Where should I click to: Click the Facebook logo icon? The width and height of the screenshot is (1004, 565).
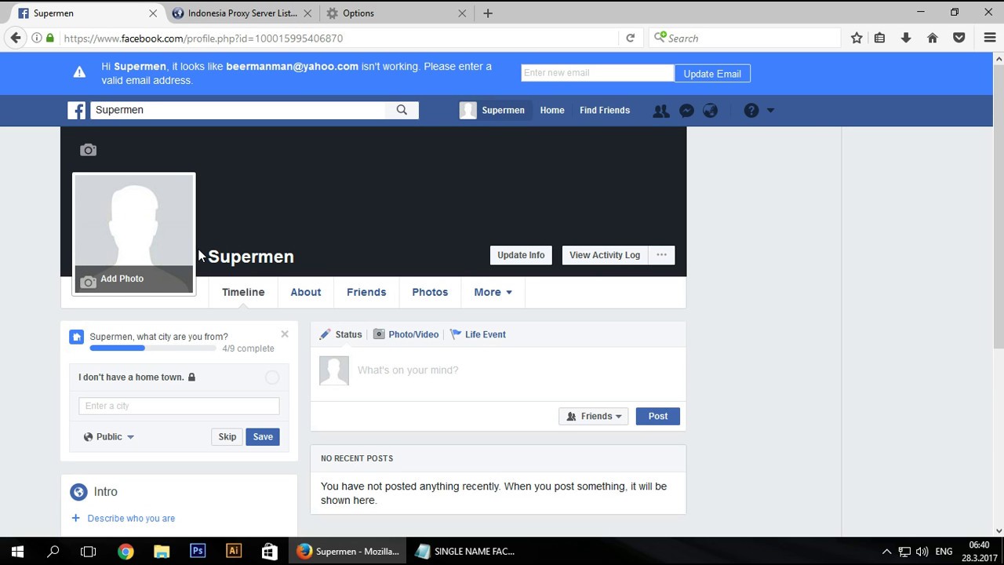[x=76, y=111]
